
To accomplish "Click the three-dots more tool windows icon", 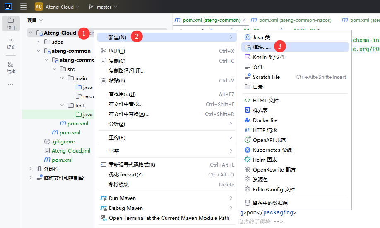I will pyautogui.click(x=11, y=84).
